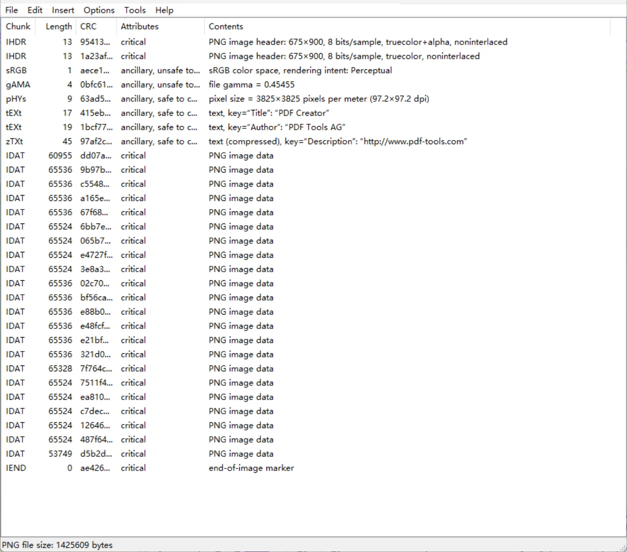This screenshot has width=627, height=552.
Task: Open the File menu
Action: (x=11, y=10)
